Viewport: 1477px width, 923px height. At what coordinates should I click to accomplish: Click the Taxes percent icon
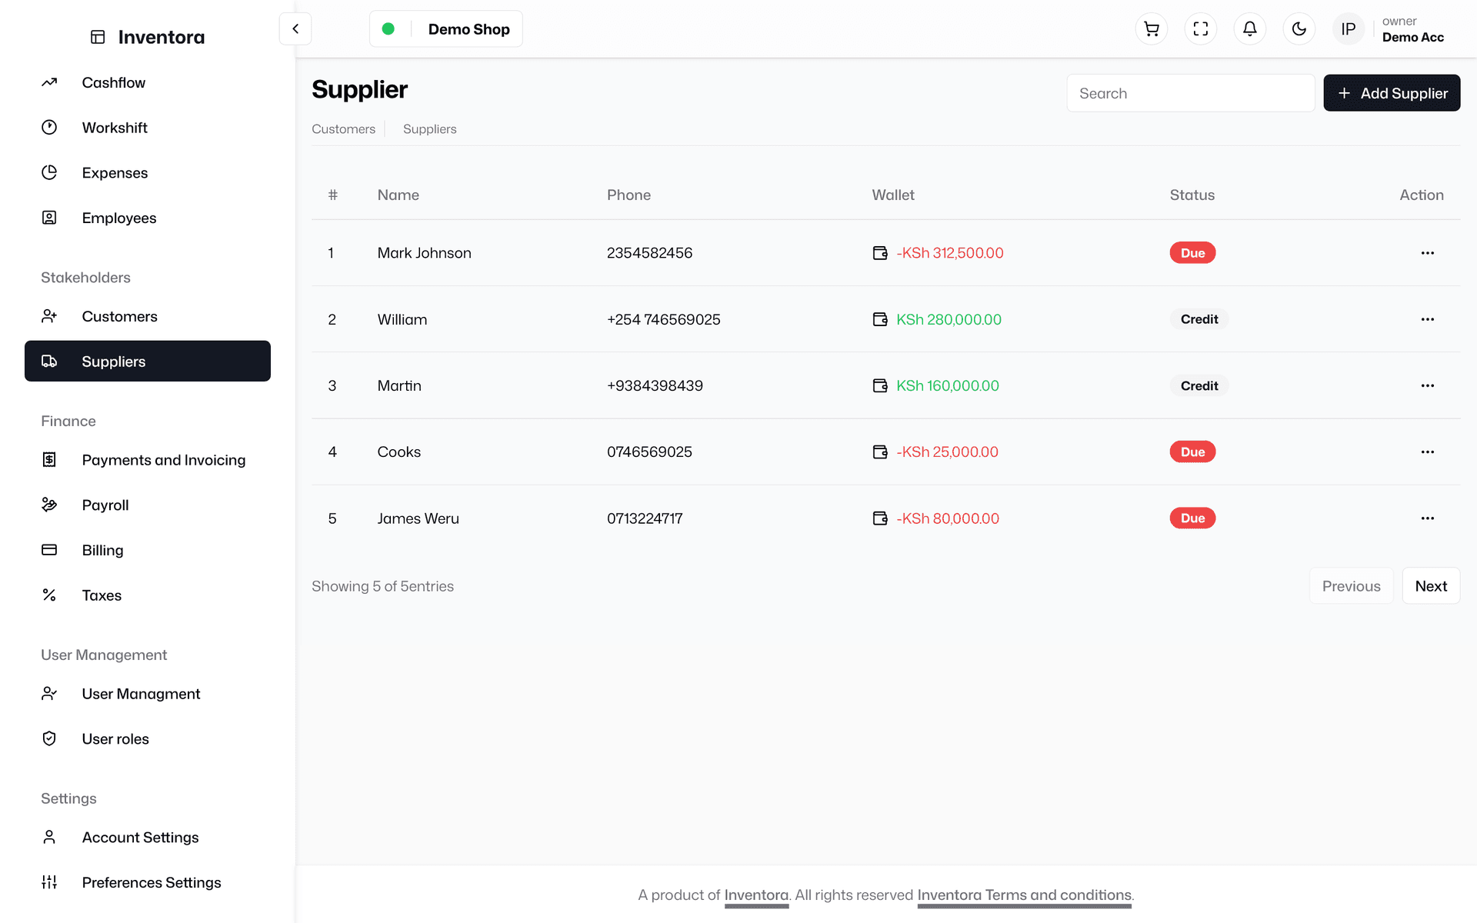tap(49, 595)
